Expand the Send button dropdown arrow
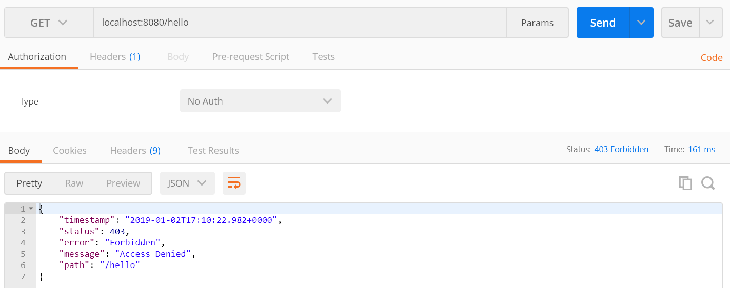This screenshot has width=731, height=288. point(641,23)
